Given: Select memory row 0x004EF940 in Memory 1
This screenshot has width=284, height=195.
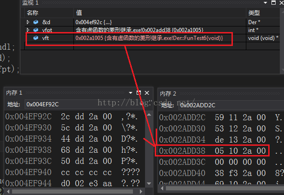Looking at the screenshot, I should pyautogui.click(x=72, y=172).
